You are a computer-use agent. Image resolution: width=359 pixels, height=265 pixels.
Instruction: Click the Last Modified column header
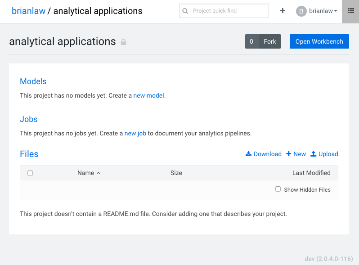[311, 173]
